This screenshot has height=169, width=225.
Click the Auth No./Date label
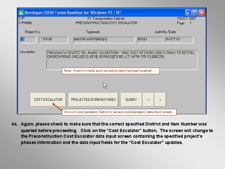pos(165,32)
